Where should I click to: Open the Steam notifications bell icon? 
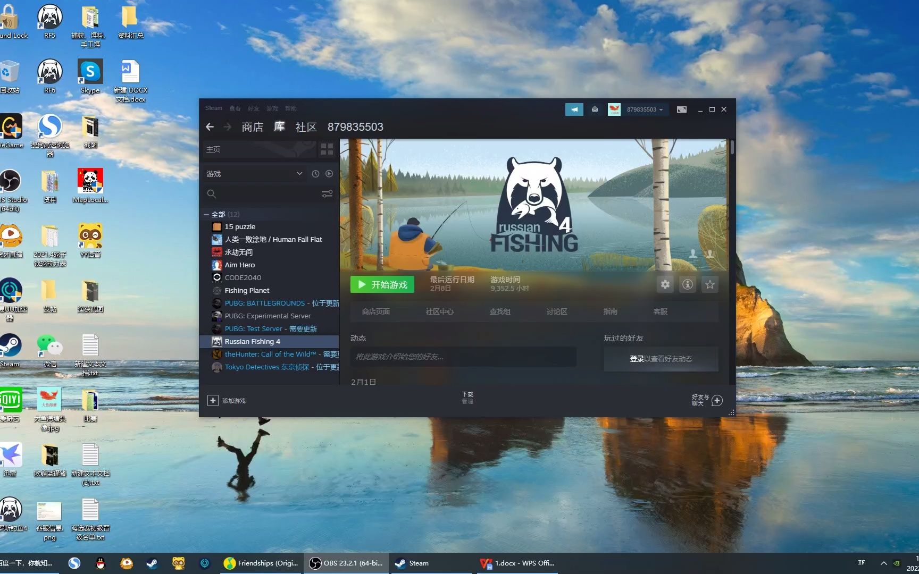[x=595, y=109]
